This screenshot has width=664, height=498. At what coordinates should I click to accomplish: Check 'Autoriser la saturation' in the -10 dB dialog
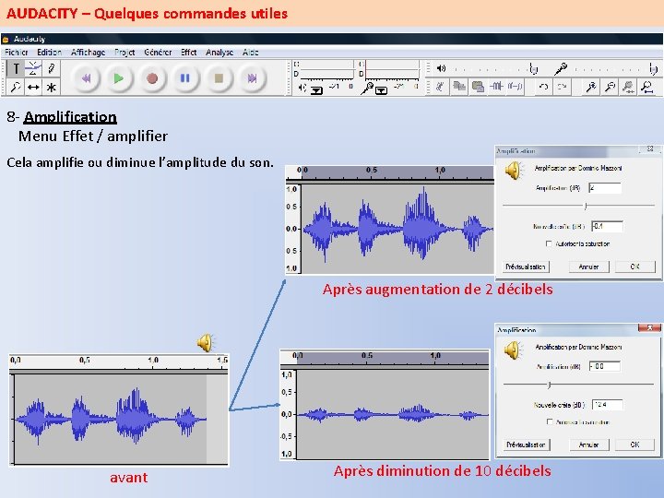point(550,421)
